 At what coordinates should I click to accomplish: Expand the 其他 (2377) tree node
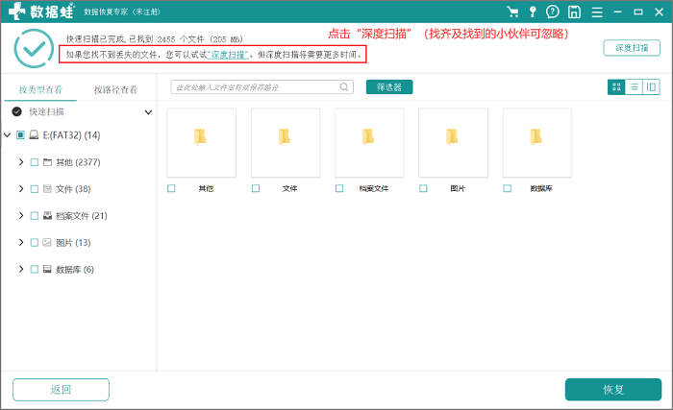tap(21, 162)
